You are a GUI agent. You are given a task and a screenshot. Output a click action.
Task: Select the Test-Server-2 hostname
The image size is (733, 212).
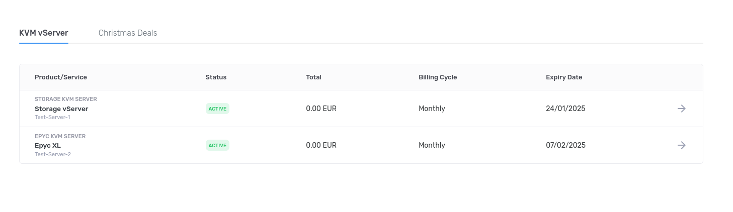pyautogui.click(x=53, y=154)
